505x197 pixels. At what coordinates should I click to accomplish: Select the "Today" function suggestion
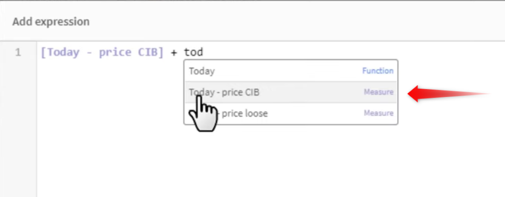[x=291, y=71]
